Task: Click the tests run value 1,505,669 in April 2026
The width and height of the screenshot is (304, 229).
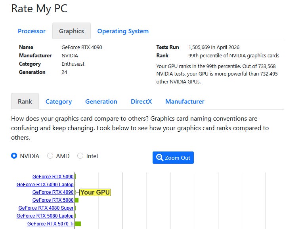Action: tap(214, 47)
